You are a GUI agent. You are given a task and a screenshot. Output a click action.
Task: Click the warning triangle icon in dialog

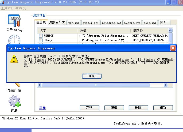(14, 59)
